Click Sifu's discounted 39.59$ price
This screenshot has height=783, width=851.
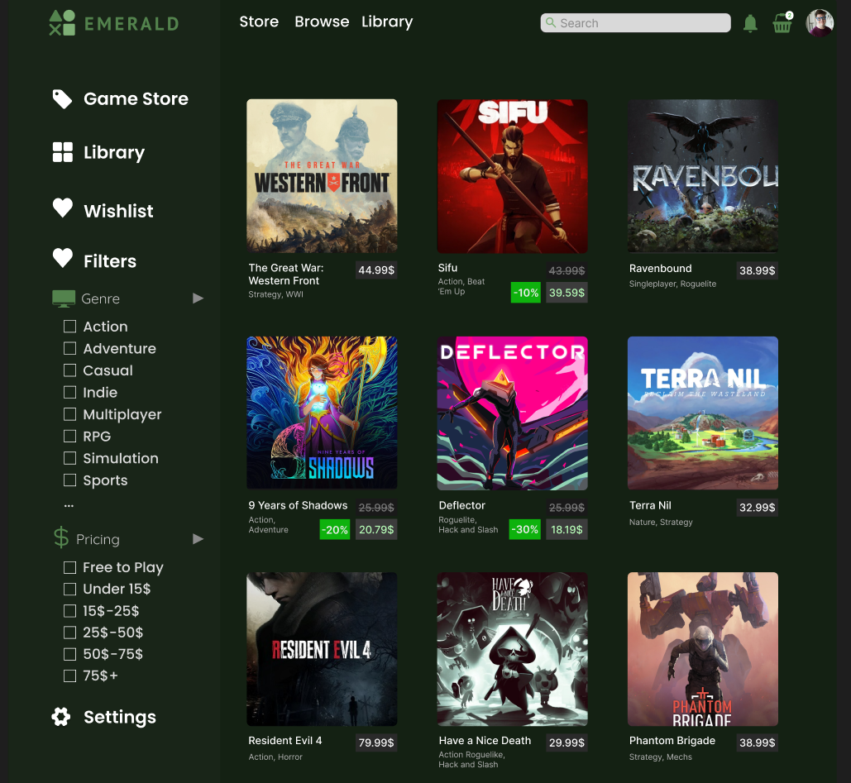point(567,293)
